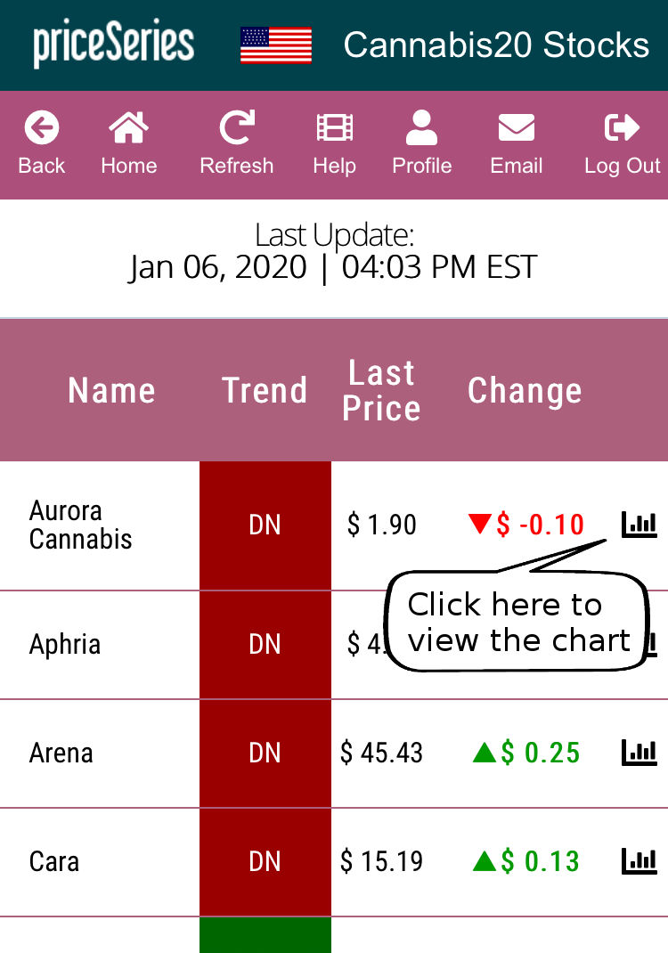This screenshot has height=953, width=668.
Task: Select the Trend column header
Action: [265, 390]
